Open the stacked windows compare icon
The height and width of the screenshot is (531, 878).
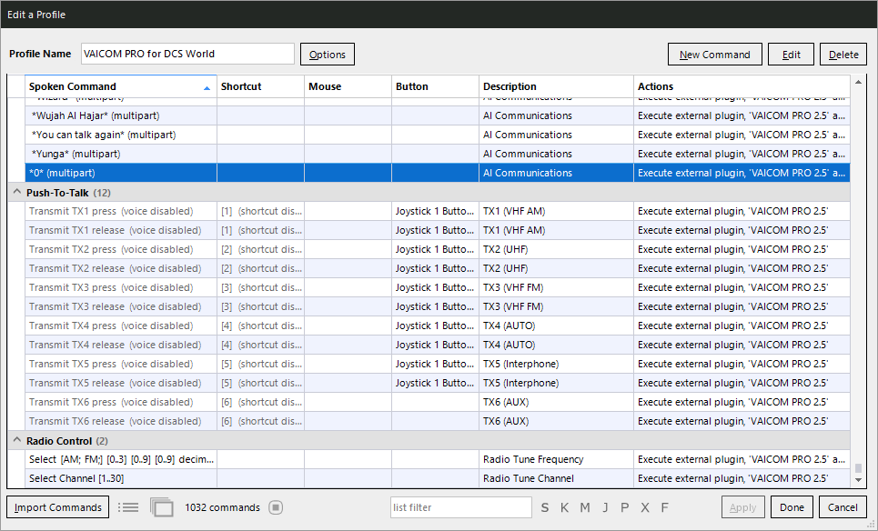coord(162,507)
